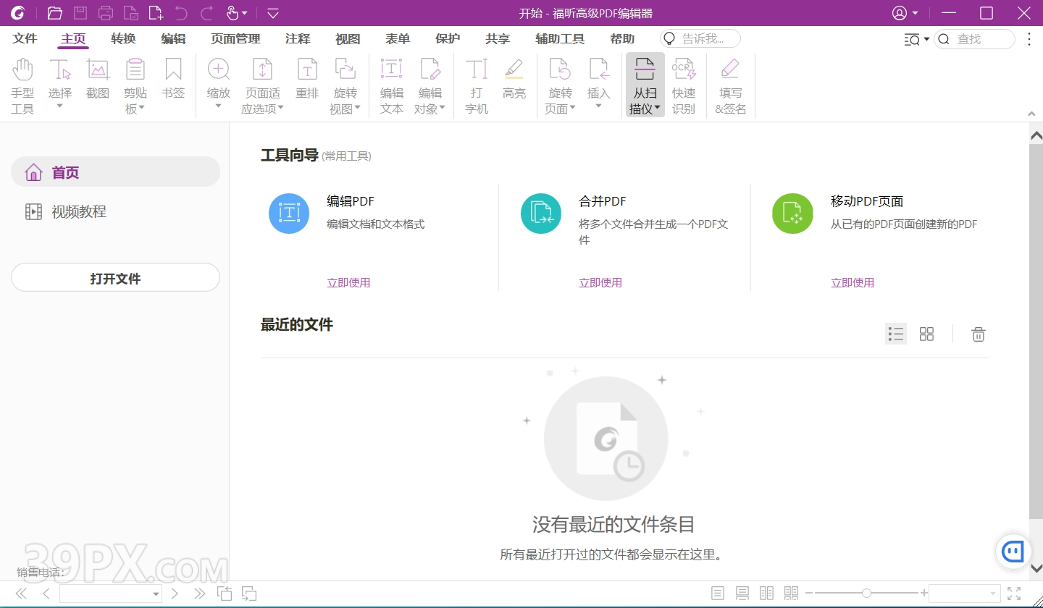Click the From Scanner (从扫描仪) button

(645, 85)
